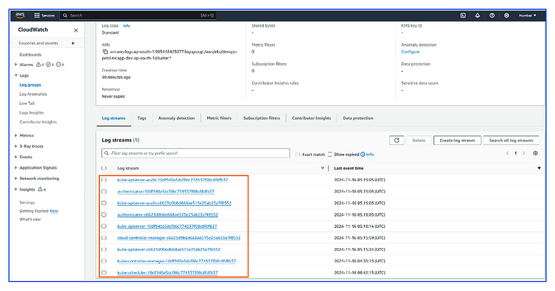Open Log Anomalies in sidebar
This screenshot has height=291, width=555.
(x=33, y=94)
